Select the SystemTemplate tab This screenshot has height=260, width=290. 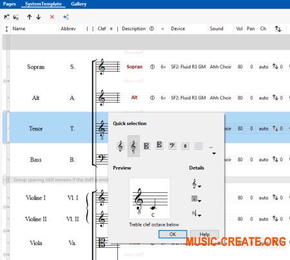[x=43, y=4]
